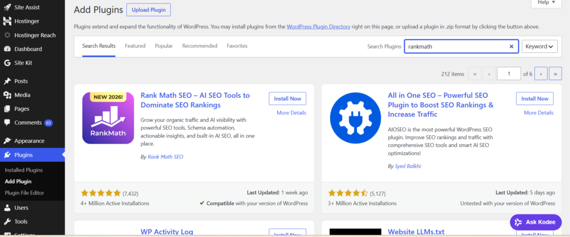
Task: Open the Comments menu item label
Action: coord(28,123)
